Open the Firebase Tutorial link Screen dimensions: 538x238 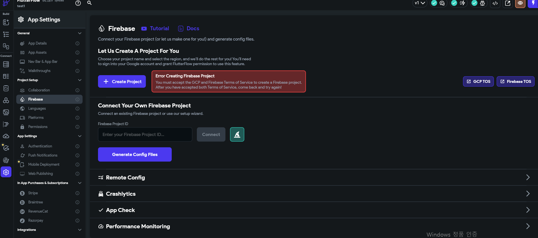coord(155,29)
